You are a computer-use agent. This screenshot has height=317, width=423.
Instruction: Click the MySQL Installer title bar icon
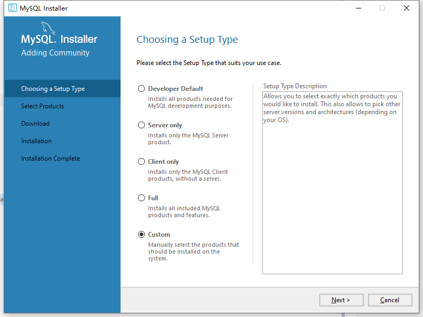(12, 8)
